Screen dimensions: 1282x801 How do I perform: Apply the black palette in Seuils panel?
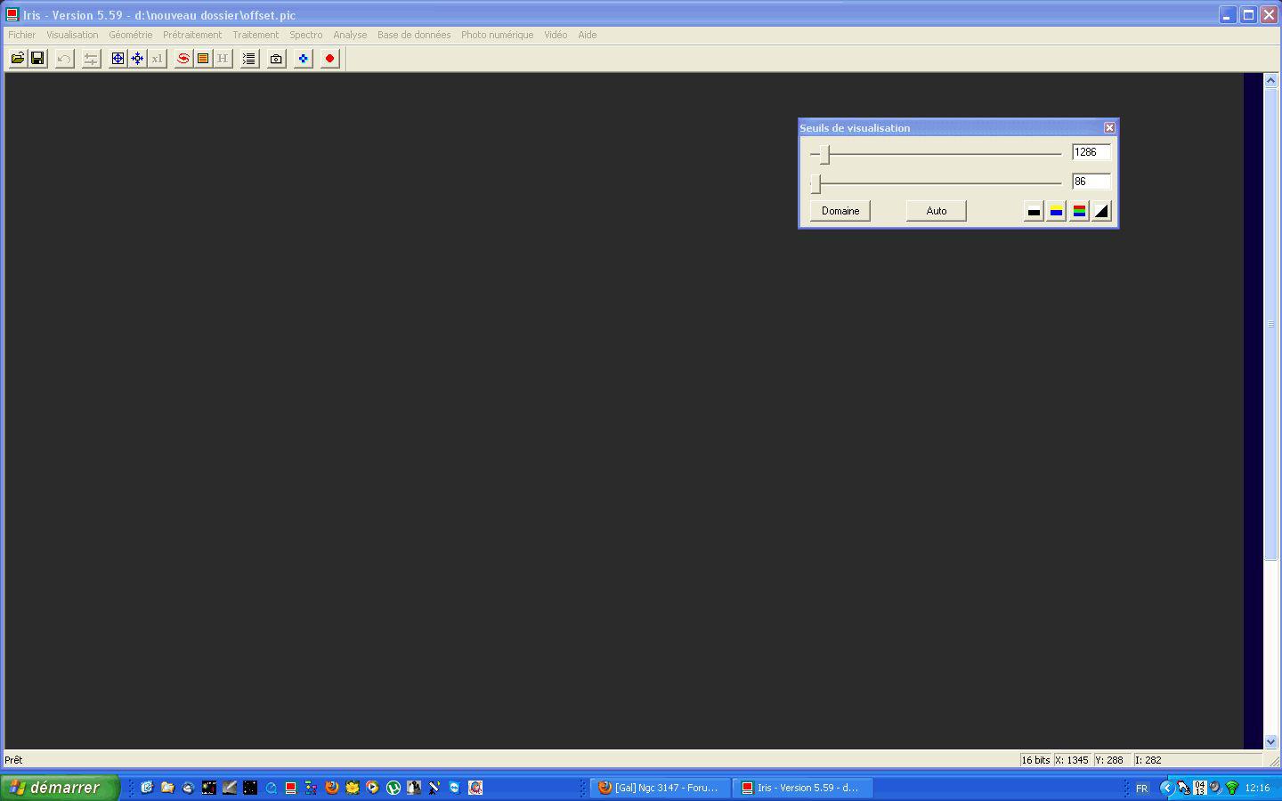pyautogui.click(x=1034, y=211)
